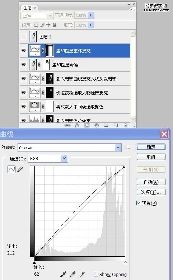Add a layer mask from panel bottom
The width and height of the screenshot is (173, 280).
click(87, 125)
